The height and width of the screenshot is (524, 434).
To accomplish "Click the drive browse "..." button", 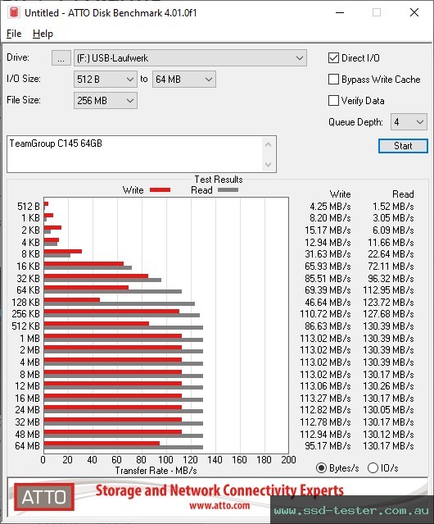I will pyautogui.click(x=61, y=58).
